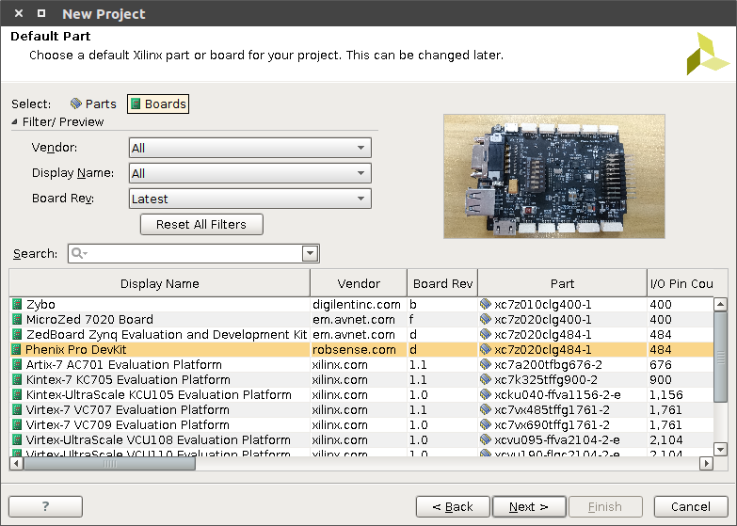The height and width of the screenshot is (526, 737).
Task: Switch selection mode to Boards
Action: coord(158,104)
